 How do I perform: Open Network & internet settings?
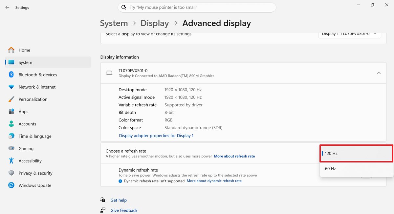click(x=37, y=87)
